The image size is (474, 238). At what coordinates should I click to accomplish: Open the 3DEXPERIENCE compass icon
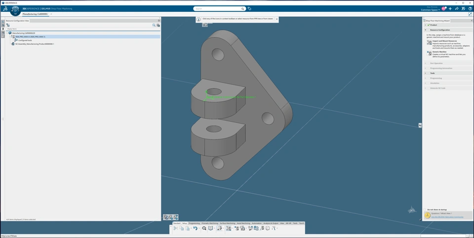(x=15, y=9)
